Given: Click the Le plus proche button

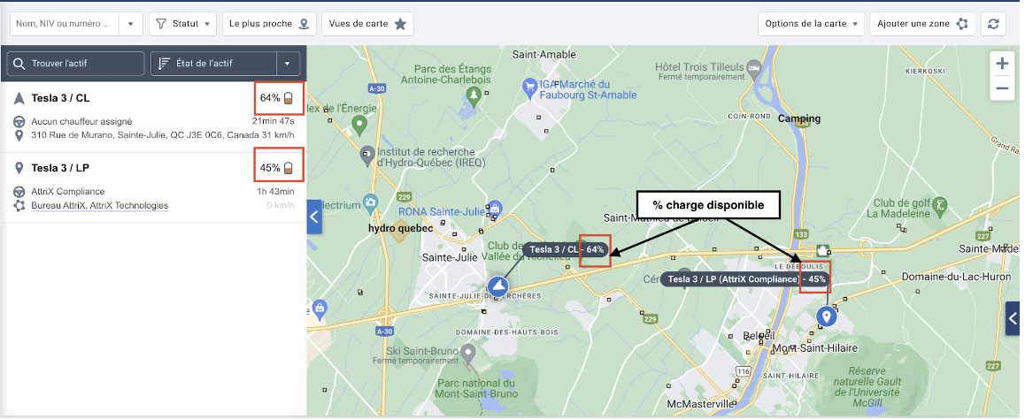Looking at the screenshot, I should 269,24.
